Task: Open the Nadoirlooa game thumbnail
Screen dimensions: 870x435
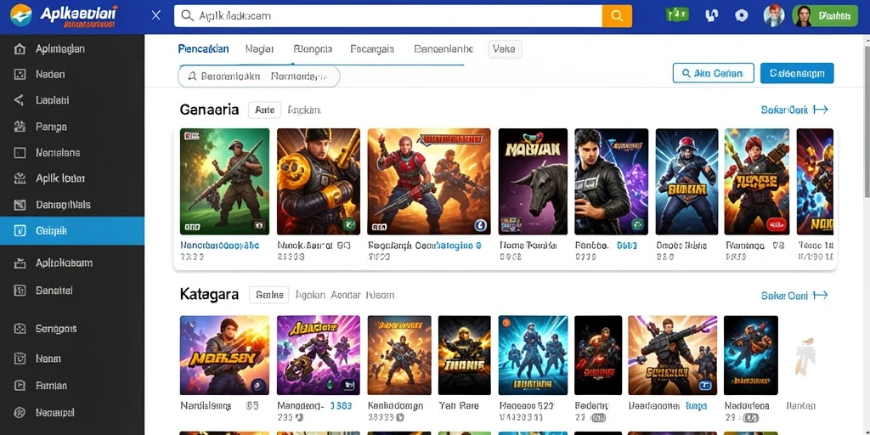Action: (x=751, y=355)
